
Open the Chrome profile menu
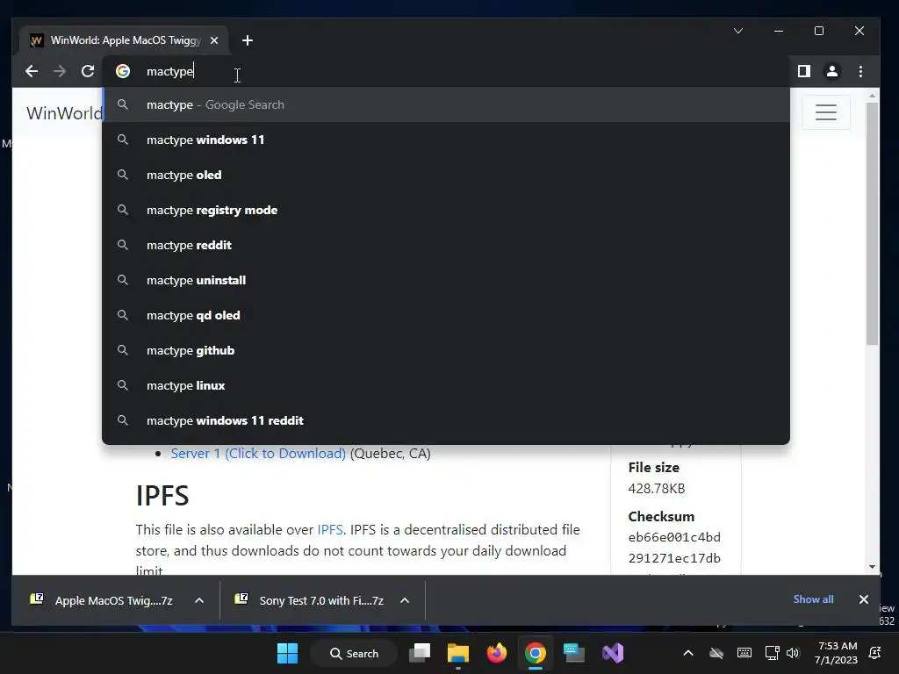click(x=832, y=71)
